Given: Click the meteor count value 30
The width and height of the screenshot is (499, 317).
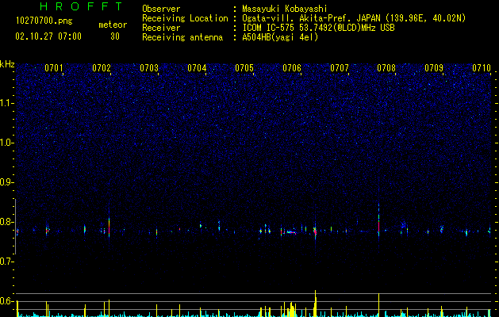Looking at the screenshot, I should coord(115,36).
